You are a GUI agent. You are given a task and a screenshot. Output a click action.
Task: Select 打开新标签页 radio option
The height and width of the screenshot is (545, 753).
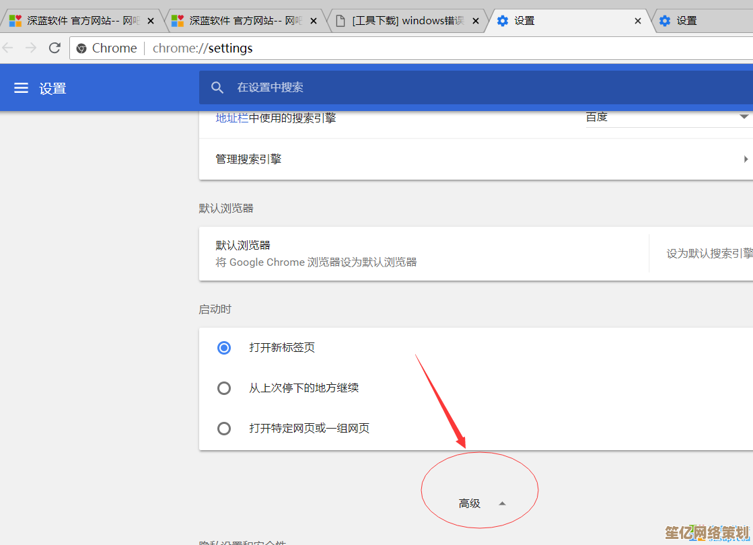tap(224, 348)
